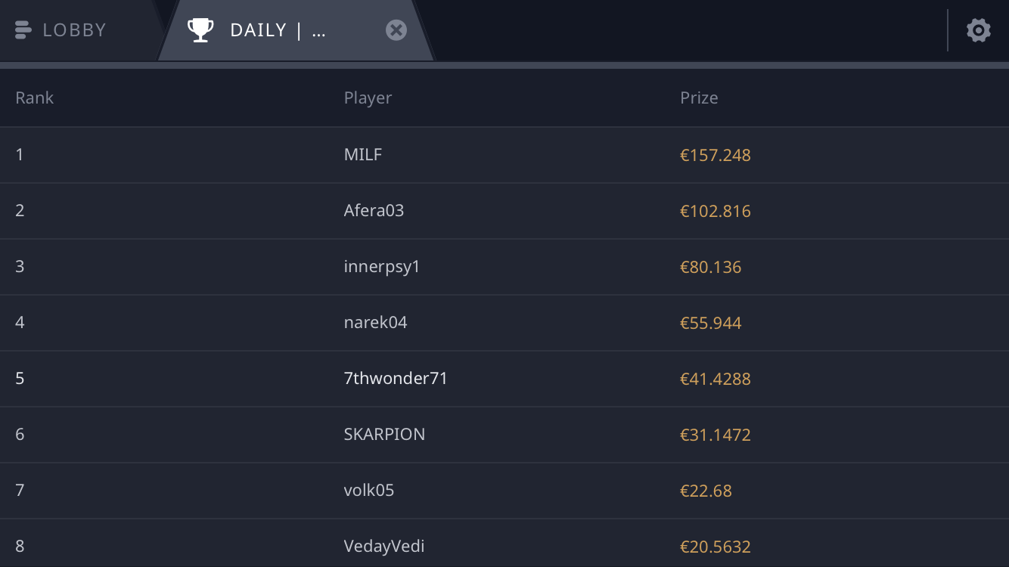
Task: Select the narek04 leaderboard row
Action: [x=504, y=323]
